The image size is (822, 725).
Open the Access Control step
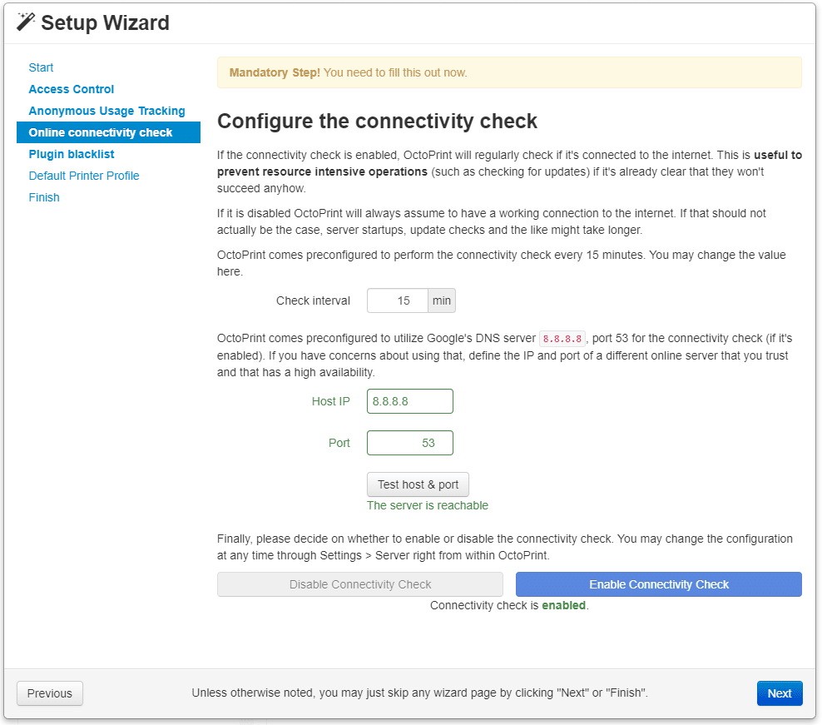pos(72,89)
